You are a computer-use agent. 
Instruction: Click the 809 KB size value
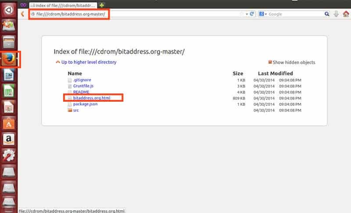tap(239, 98)
